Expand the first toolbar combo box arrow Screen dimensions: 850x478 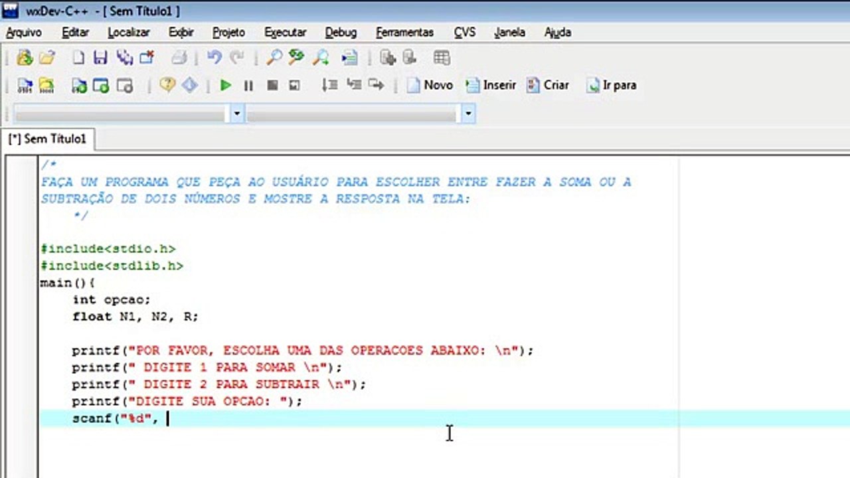[x=237, y=114]
